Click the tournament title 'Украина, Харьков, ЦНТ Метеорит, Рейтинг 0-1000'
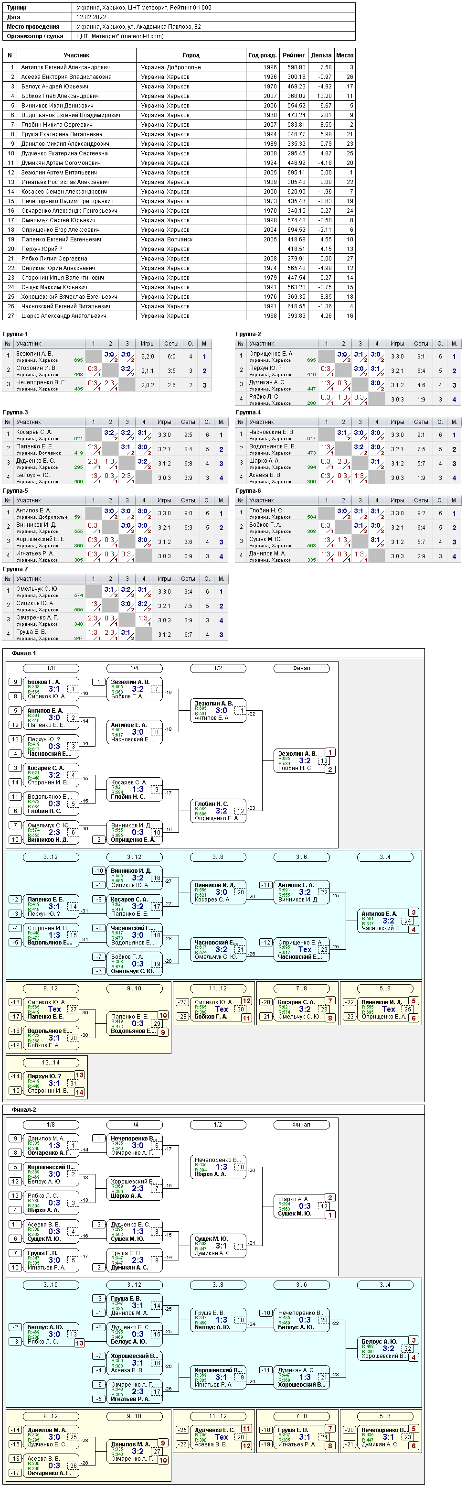 click(144, 8)
